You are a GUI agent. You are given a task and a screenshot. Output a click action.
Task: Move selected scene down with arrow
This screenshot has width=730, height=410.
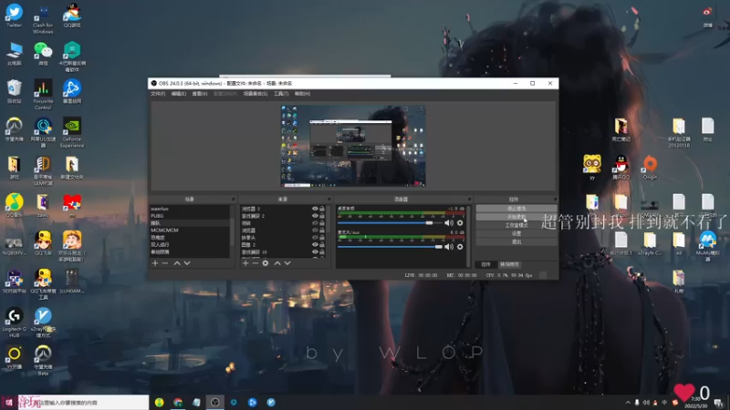(187, 262)
